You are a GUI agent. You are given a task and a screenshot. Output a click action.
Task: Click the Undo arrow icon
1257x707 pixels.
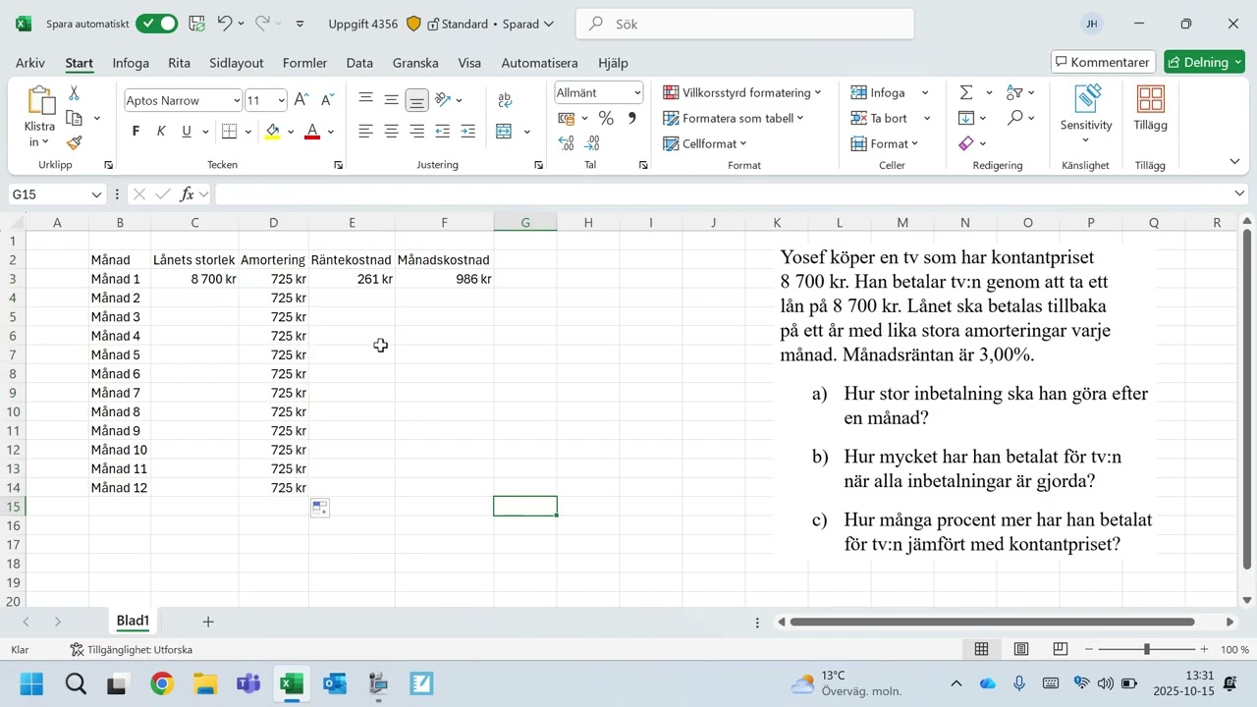pyautogui.click(x=225, y=24)
